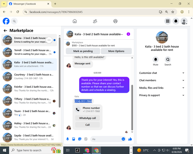Click the browser address bar URL
Viewport: 193px width, 154px height.
[56, 12]
